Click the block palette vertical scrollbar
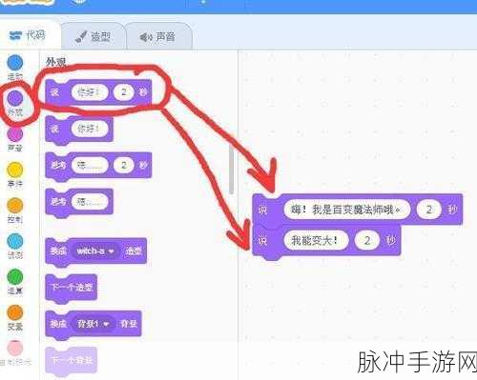Image resolution: width=477 pixels, height=380 pixels. point(231,170)
